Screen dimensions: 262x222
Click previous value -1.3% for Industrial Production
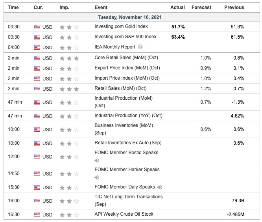click(238, 102)
